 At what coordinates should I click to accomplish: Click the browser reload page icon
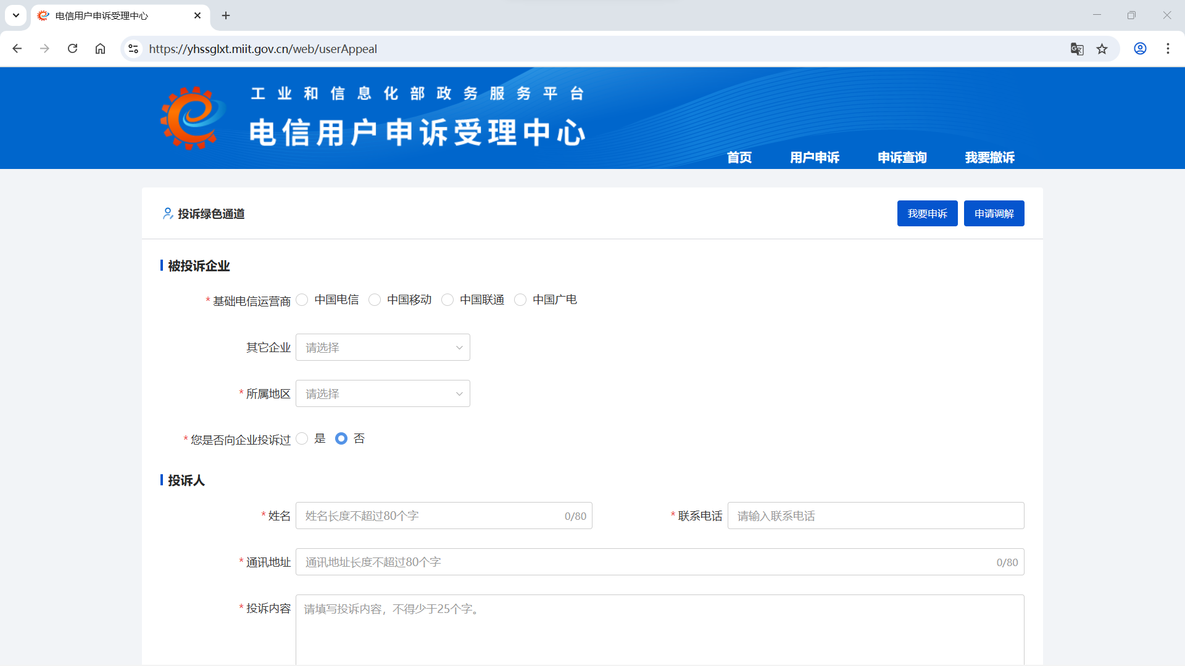[x=72, y=49]
